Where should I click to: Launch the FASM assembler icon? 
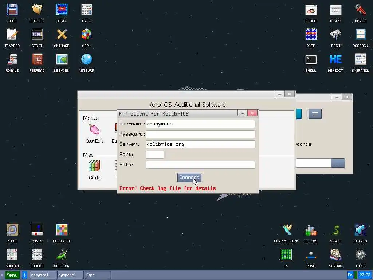tap(335, 35)
